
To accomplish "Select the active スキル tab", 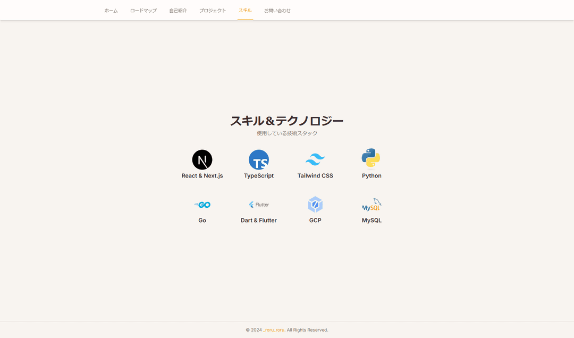I will tap(245, 11).
